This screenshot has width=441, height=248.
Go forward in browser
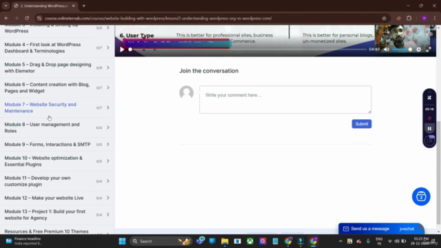pos(17,19)
